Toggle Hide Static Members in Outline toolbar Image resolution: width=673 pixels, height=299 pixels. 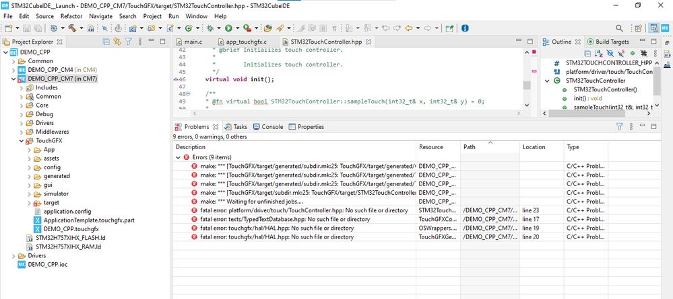[621, 54]
